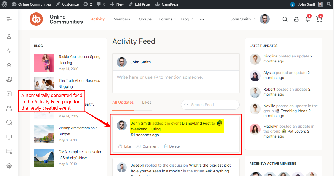Switch to the Likes tab
The width and height of the screenshot is (334, 176).
147,102
